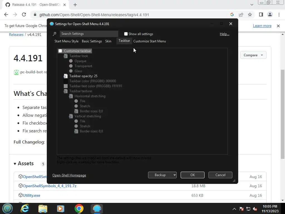Switch to Start Menu Style tab

(x=67, y=41)
